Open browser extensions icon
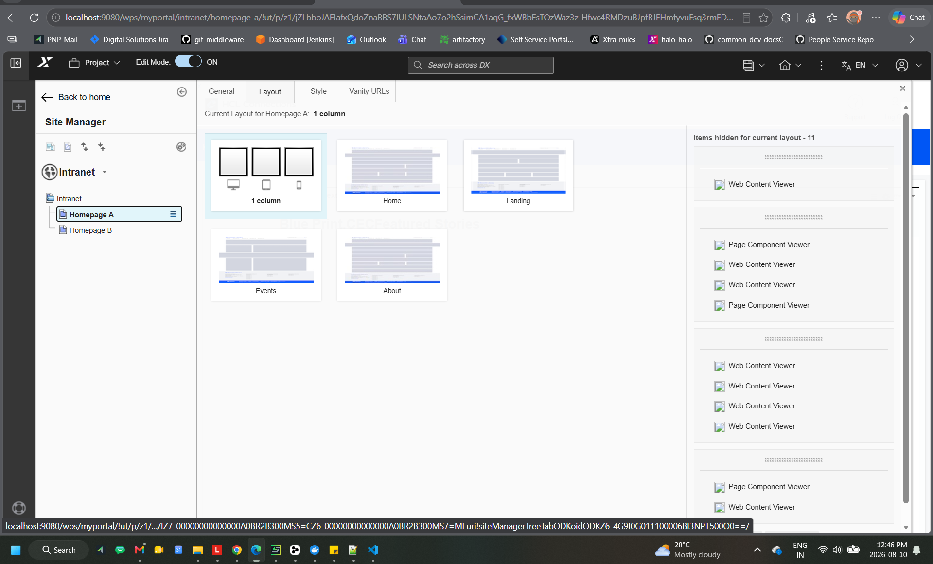This screenshot has height=564, width=933. click(x=786, y=18)
